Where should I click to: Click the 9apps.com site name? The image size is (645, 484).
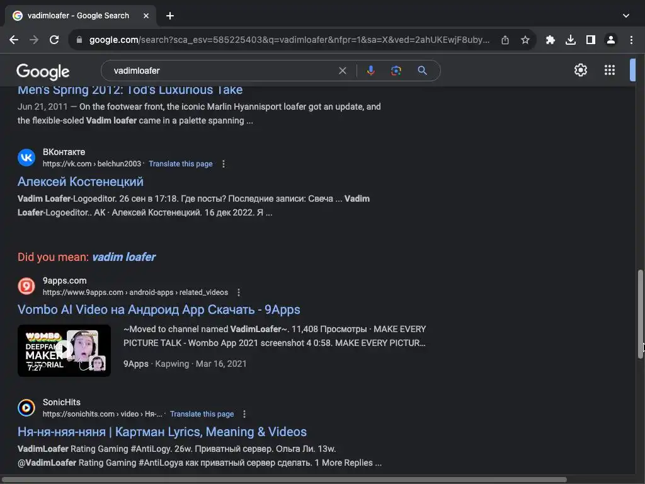[x=65, y=280]
